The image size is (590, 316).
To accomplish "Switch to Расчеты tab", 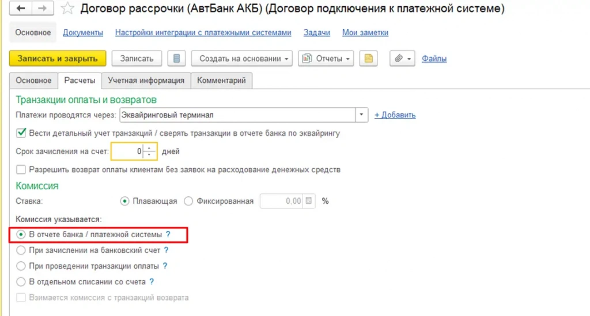I will pyautogui.click(x=80, y=81).
